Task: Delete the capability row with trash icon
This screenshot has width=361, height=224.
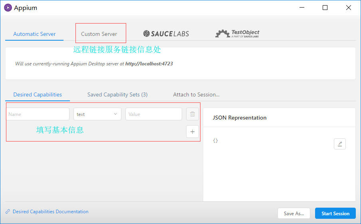Action: 192,114
